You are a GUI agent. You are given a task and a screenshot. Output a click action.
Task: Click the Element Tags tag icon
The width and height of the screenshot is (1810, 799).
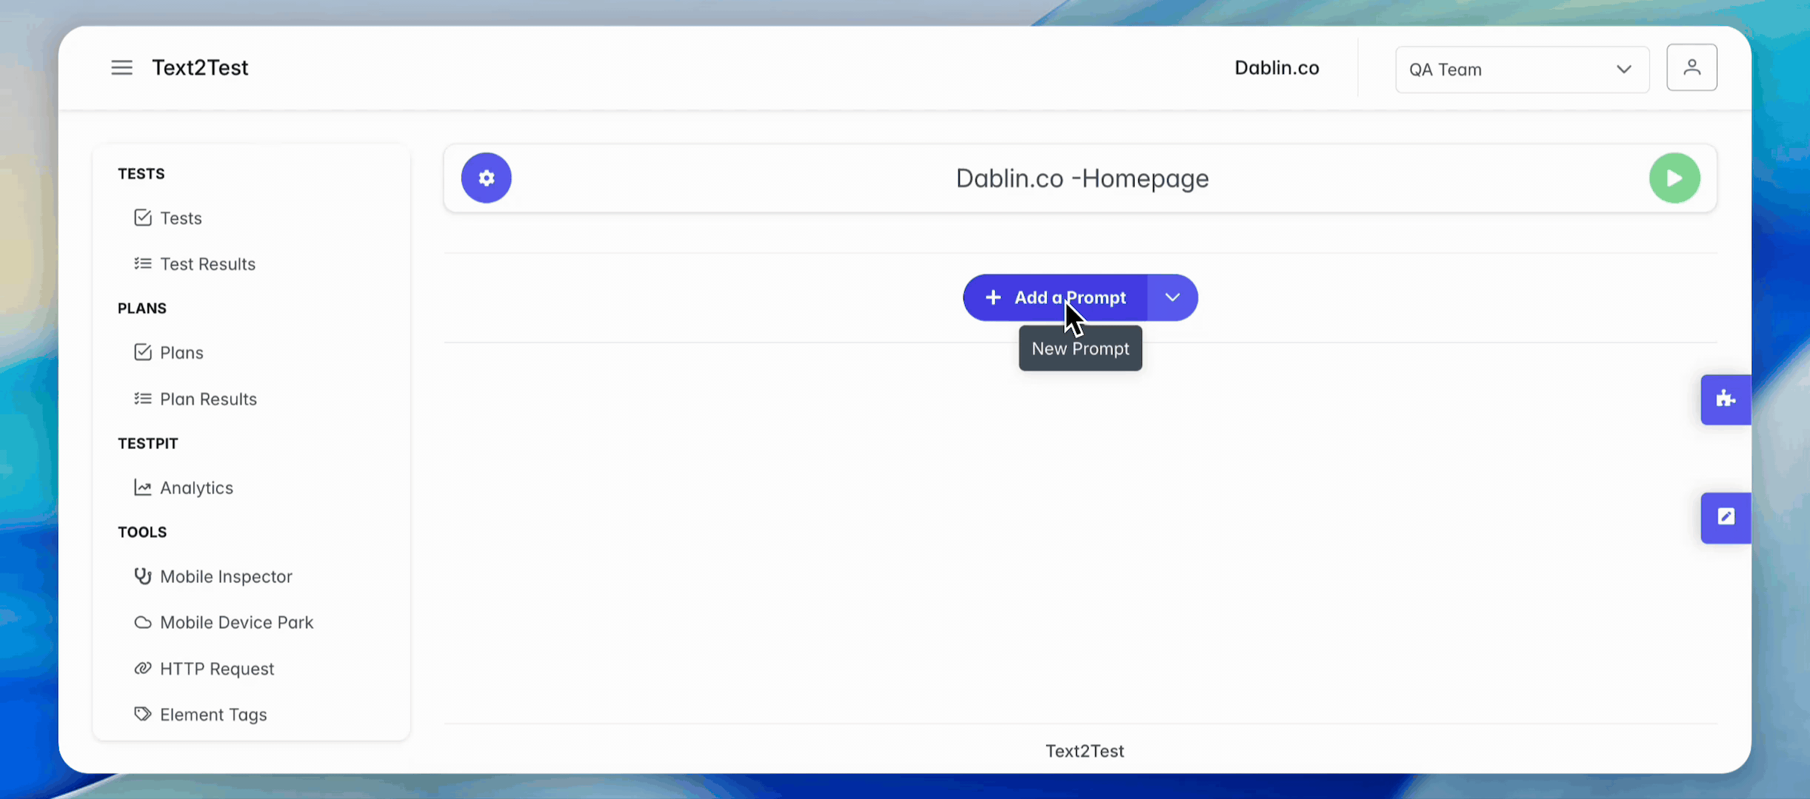[x=142, y=714]
